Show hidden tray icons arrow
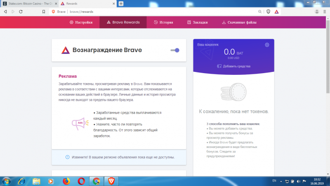330x186 pixels. (281, 181)
